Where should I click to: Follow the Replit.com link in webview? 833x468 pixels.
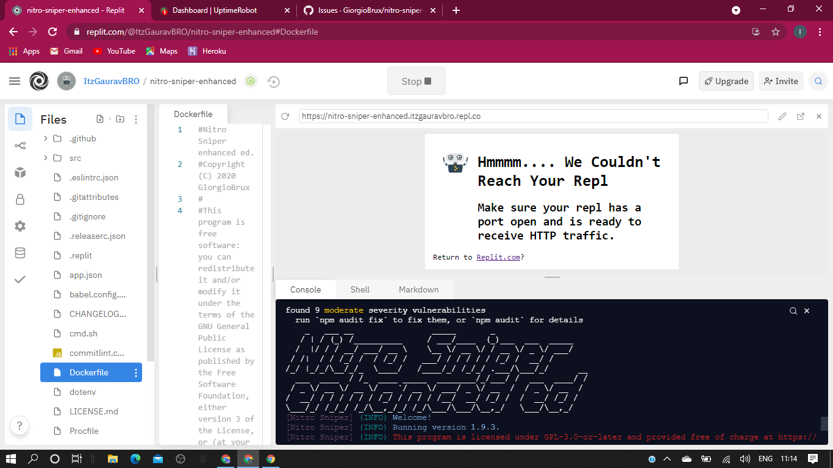click(x=498, y=257)
